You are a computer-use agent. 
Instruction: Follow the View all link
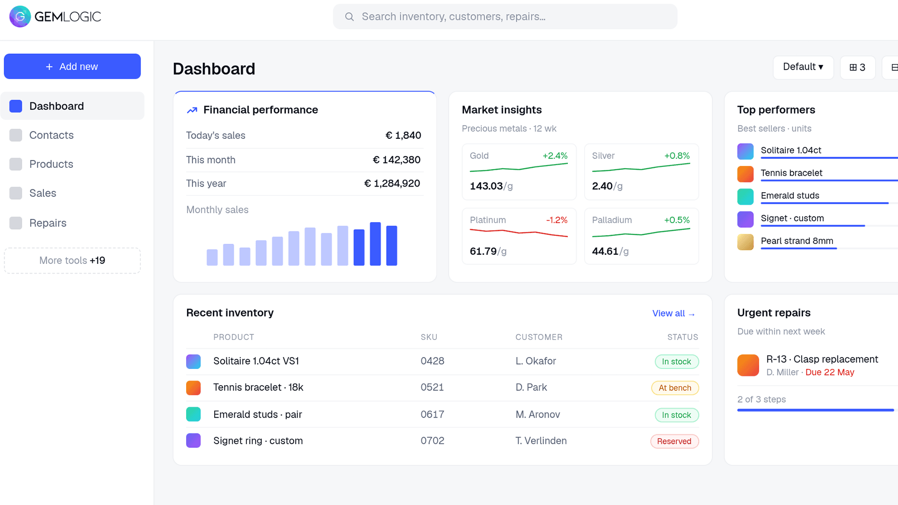tap(674, 313)
